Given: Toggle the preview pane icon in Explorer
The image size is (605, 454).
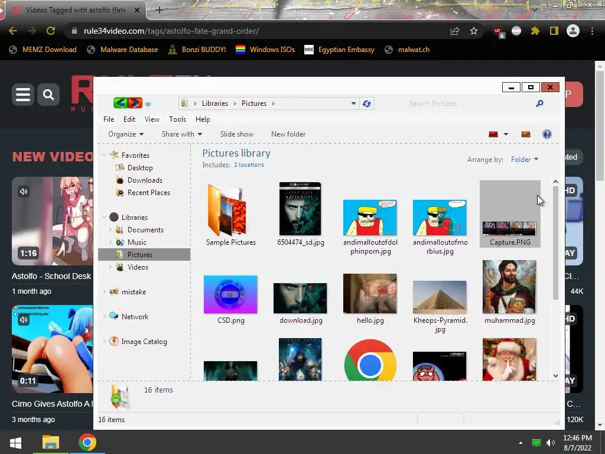Looking at the screenshot, I should coord(525,134).
